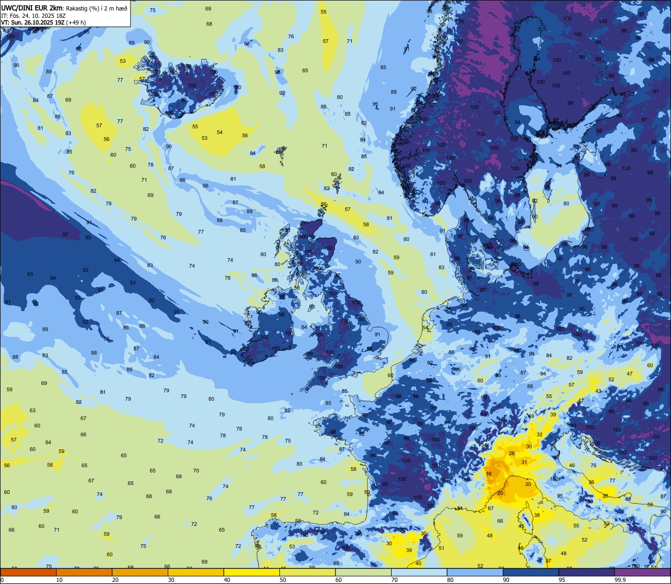This screenshot has width=671, height=584.
Task: Select the 30–40 gold legend swatch
Action: coord(196,572)
